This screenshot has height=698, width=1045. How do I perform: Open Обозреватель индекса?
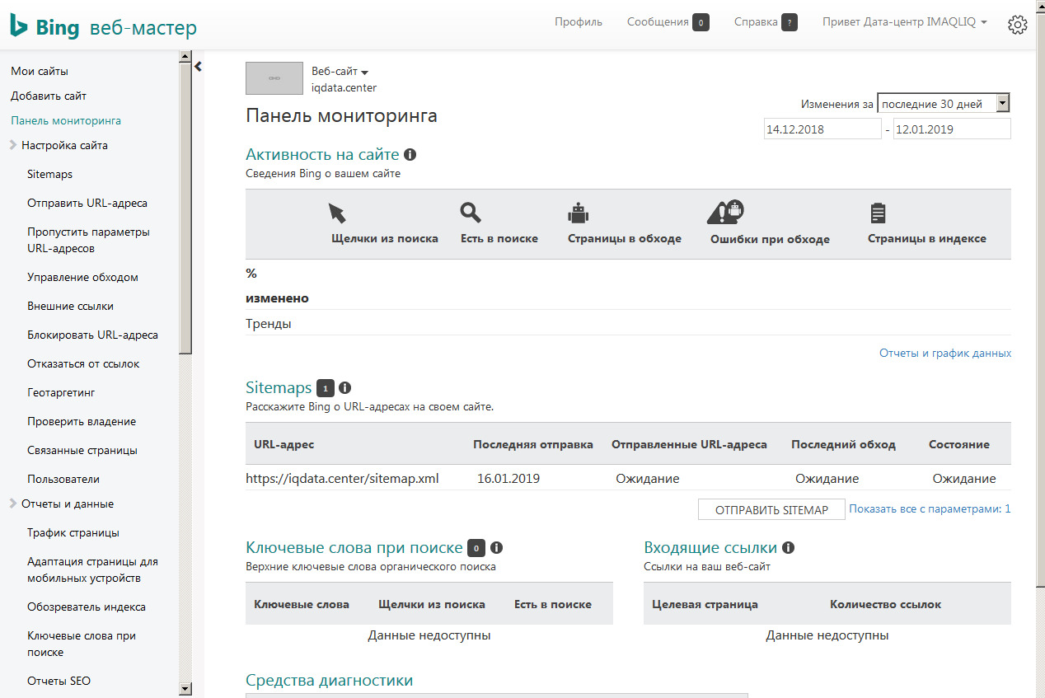(87, 607)
